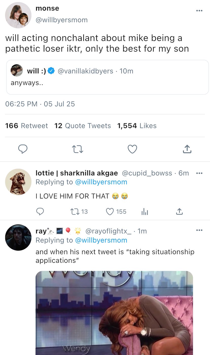Viewport: 210px width, 355px height.
Task: Reply to monse's main tweet
Action: tap(23, 149)
